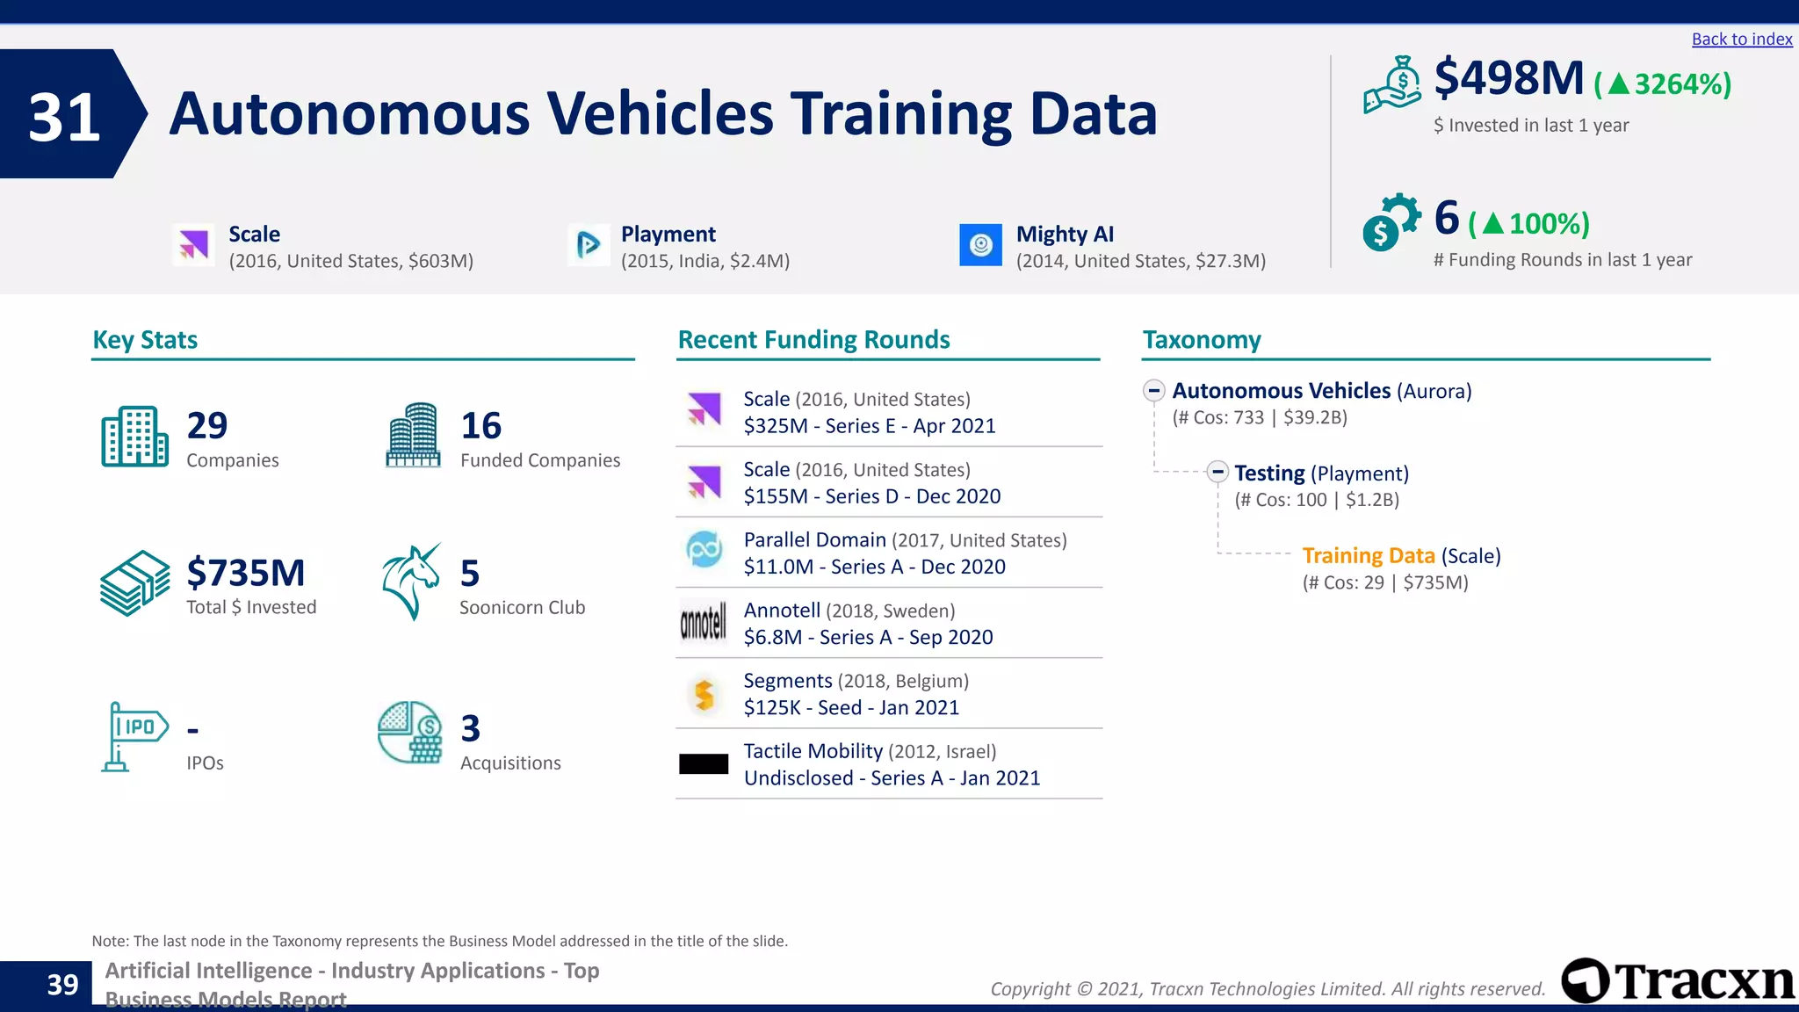Open Parallel Domain $11.0M Series A round

(x=889, y=553)
